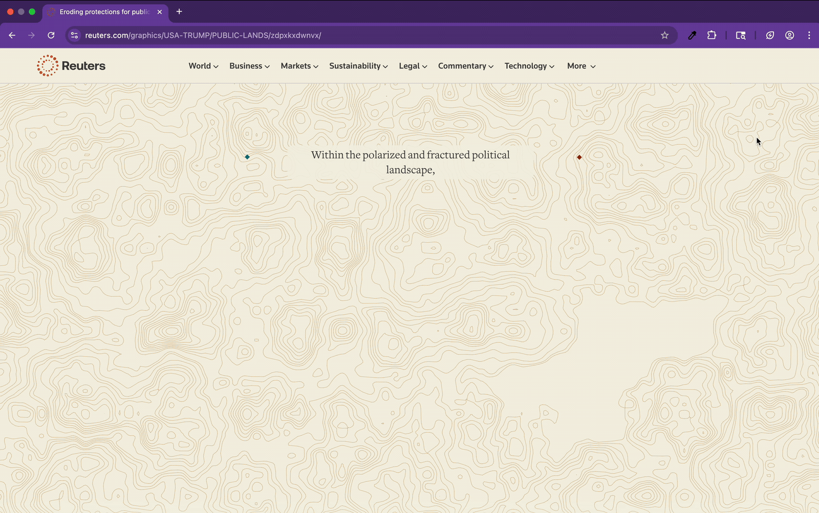
Task: View site information icon in address bar
Action: (75, 35)
